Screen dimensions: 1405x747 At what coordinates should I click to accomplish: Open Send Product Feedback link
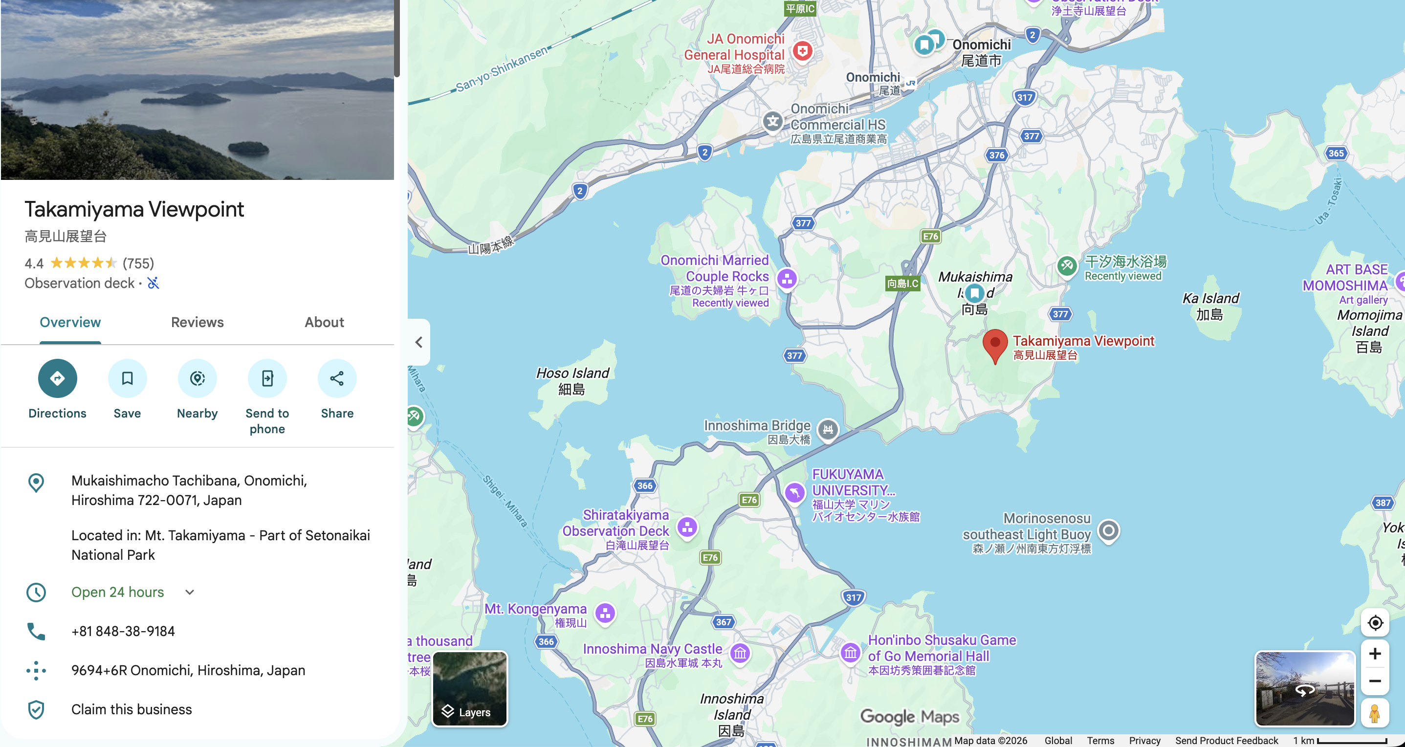point(1226,741)
